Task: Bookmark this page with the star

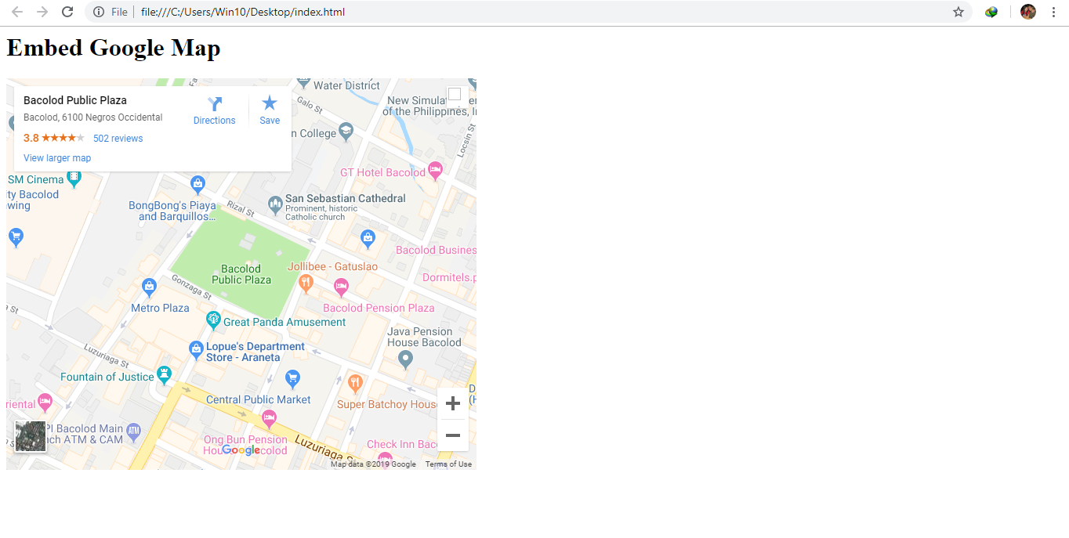Action: coord(958,12)
